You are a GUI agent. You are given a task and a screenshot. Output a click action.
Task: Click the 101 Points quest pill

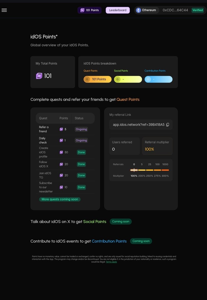98,79
